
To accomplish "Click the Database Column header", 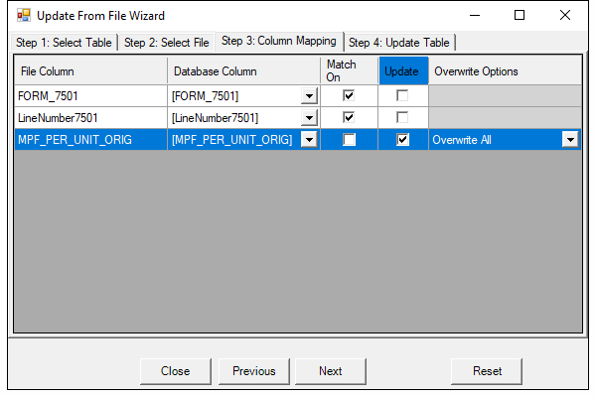I will (x=243, y=71).
